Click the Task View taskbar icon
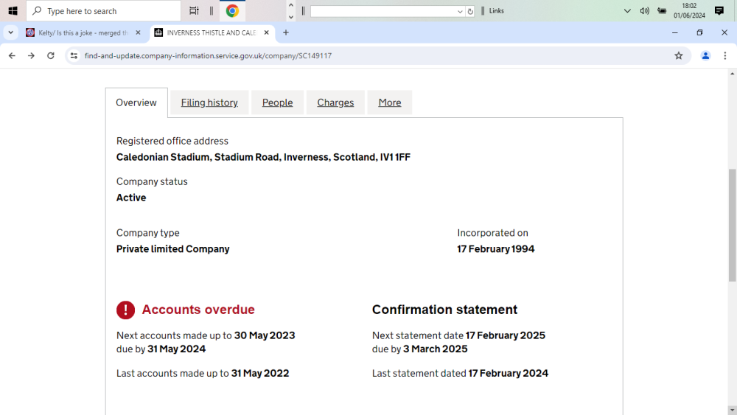The image size is (737, 415). pos(194,10)
